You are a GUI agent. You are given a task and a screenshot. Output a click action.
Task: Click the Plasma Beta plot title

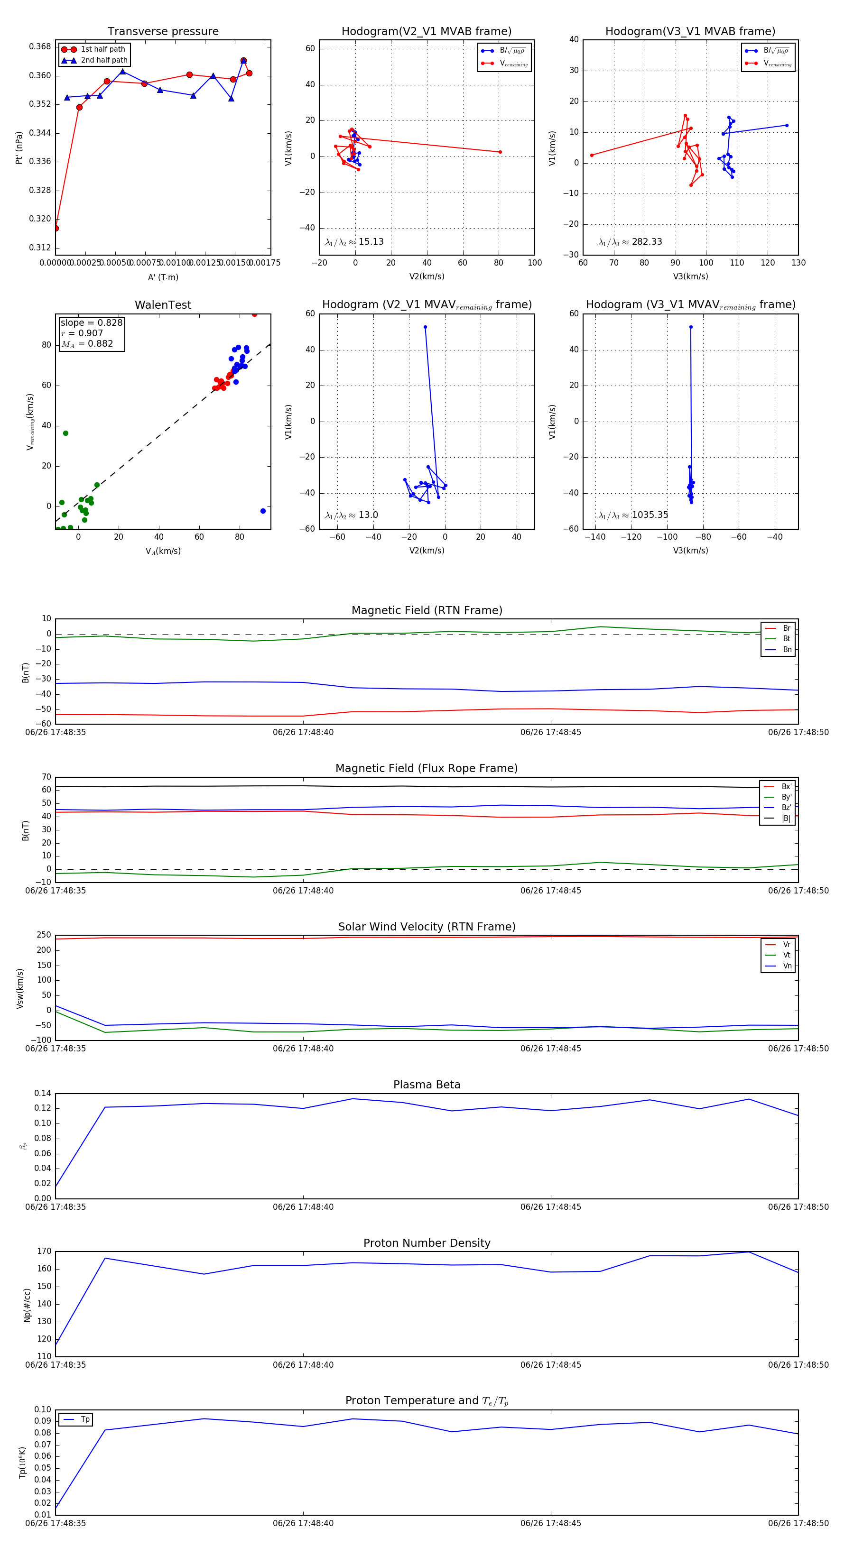pos(427,1085)
